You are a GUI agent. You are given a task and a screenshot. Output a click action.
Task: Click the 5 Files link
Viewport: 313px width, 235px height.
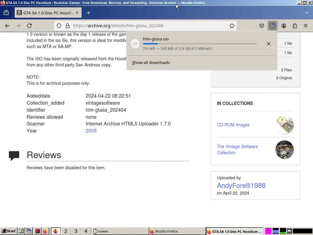[286, 70]
